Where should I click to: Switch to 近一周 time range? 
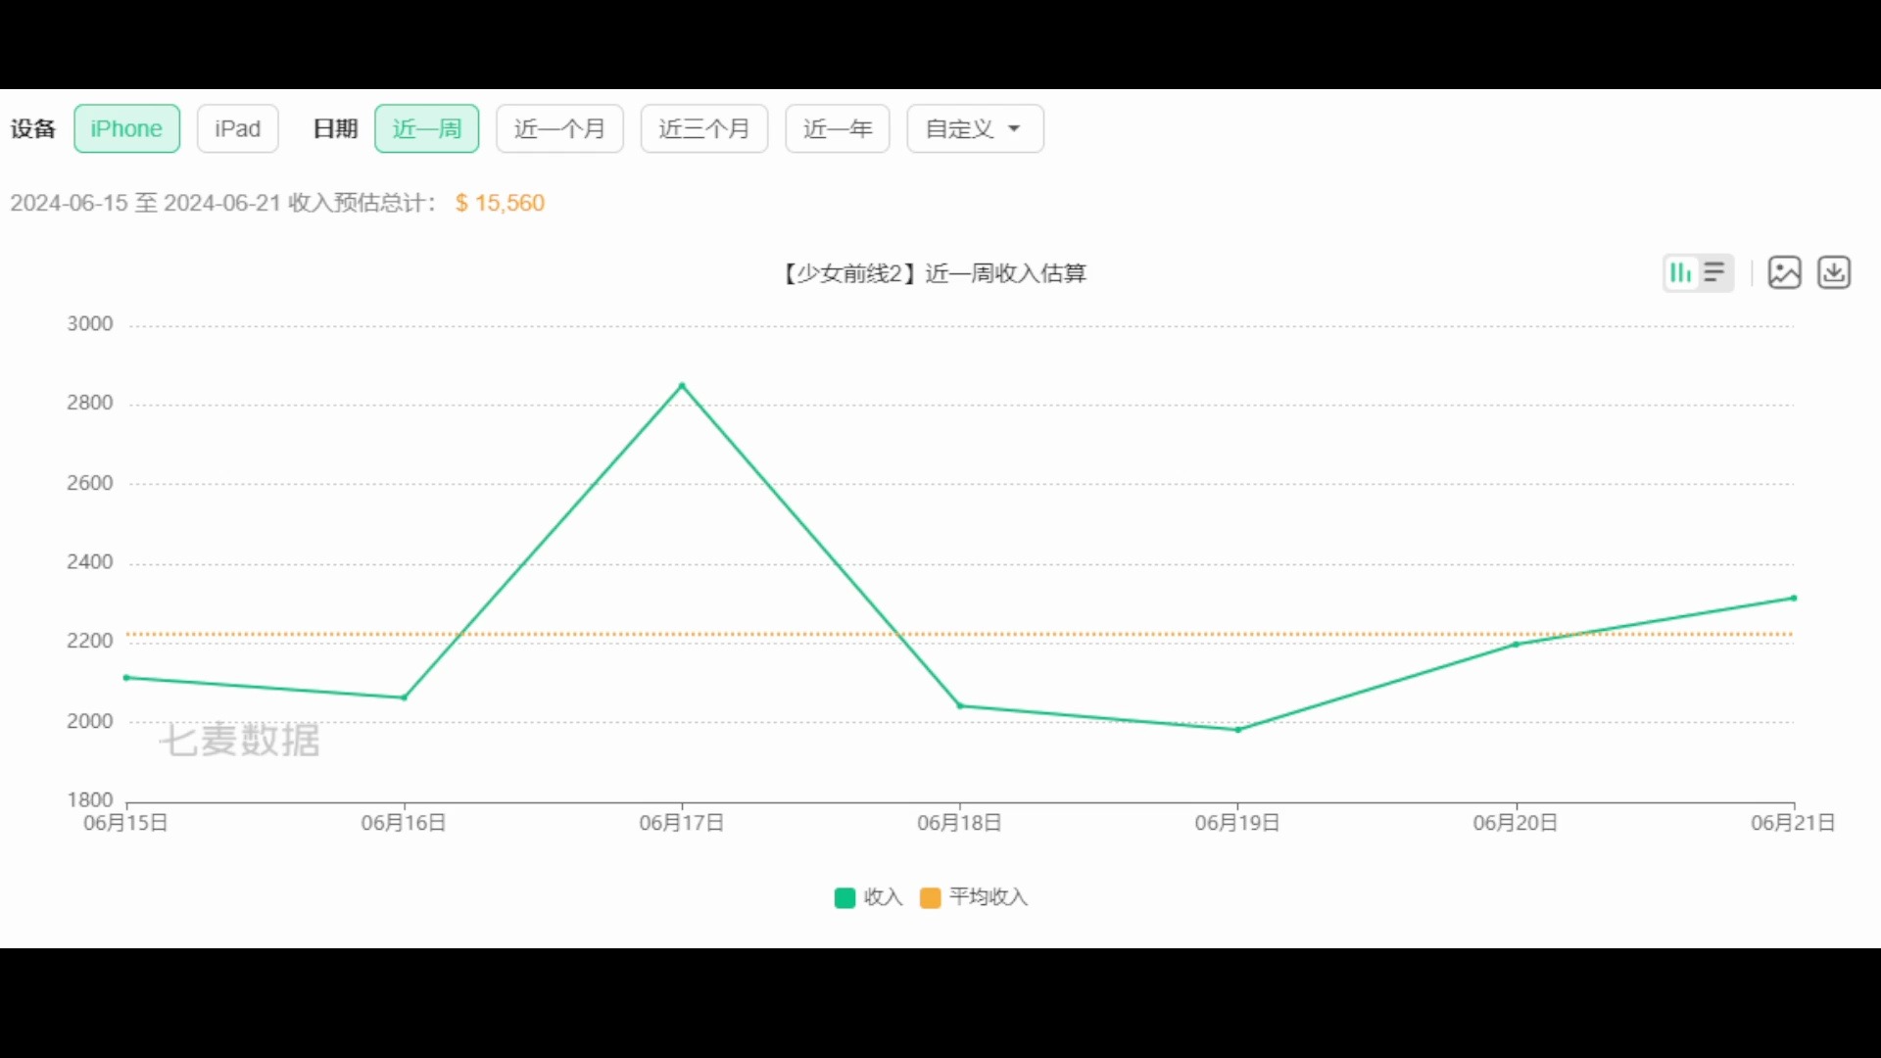coord(425,128)
